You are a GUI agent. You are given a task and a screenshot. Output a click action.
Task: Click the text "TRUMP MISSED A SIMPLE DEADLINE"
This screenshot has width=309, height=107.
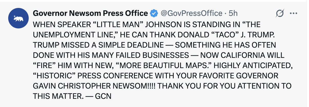pos(98,45)
